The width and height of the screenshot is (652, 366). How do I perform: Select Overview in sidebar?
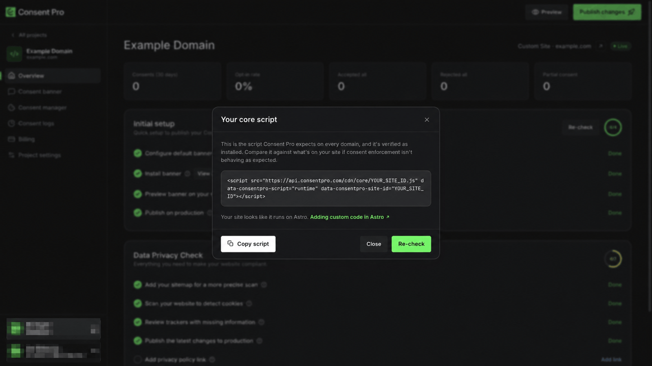(x=53, y=76)
